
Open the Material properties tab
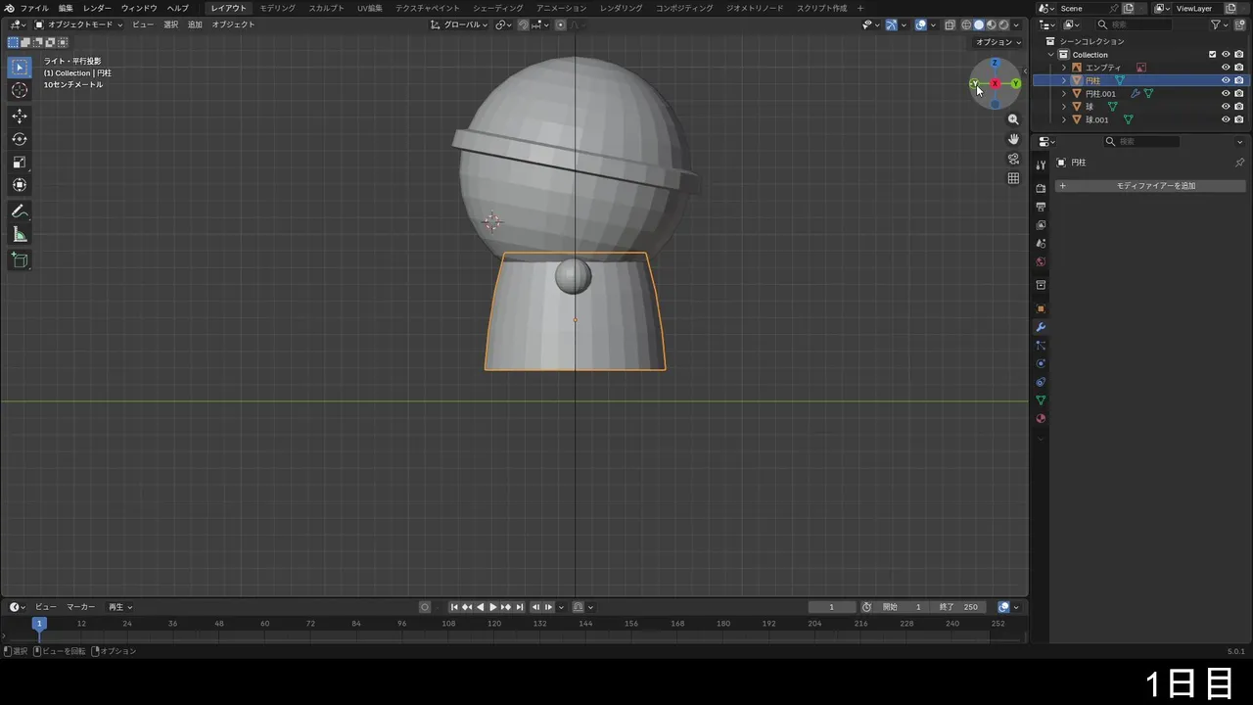coord(1041,419)
